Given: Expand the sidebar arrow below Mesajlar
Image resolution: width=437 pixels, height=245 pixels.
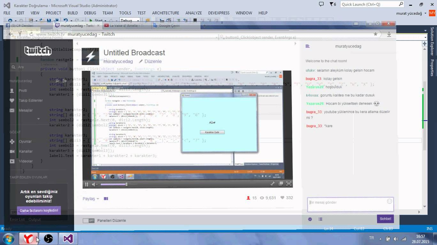Looking at the screenshot, I should 38,119.
